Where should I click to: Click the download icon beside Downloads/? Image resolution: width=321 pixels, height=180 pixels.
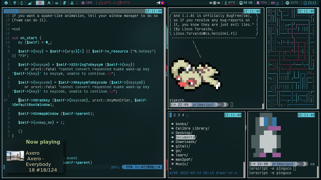[x=173, y=142]
